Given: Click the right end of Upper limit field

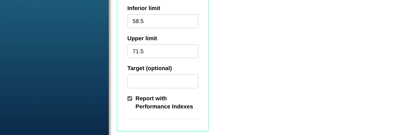Looking at the screenshot, I should 194,51.
